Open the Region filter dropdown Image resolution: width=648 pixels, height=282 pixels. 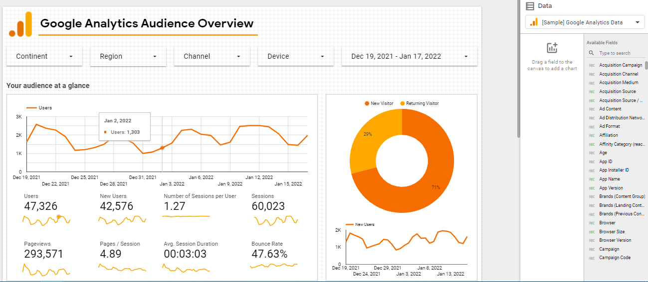click(128, 56)
